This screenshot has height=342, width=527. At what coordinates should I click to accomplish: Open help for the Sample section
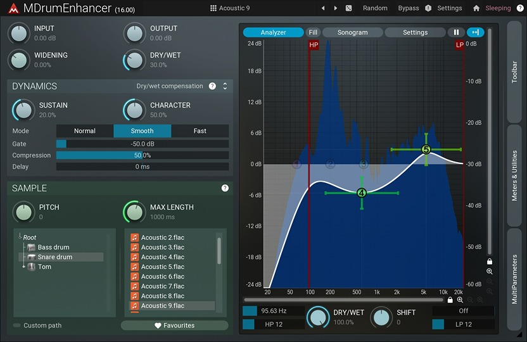(x=225, y=188)
